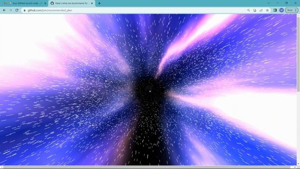Close the 'Here's what we recommend' tab

[x=92, y=3]
